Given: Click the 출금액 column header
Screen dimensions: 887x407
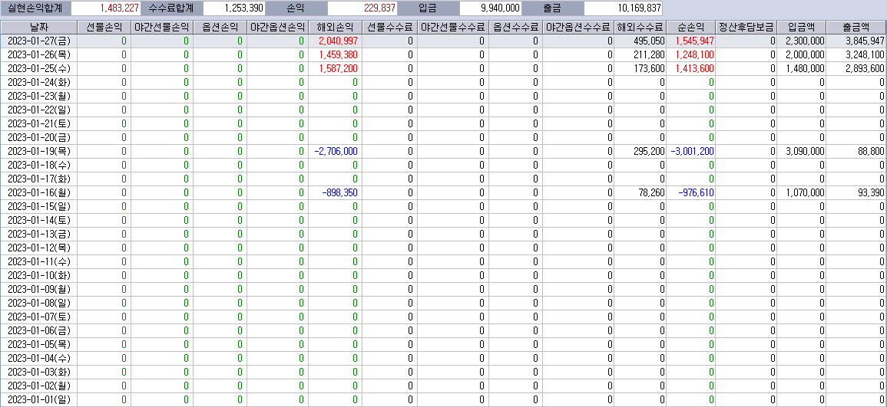Looking at the screenshot, I should [856, 27].
